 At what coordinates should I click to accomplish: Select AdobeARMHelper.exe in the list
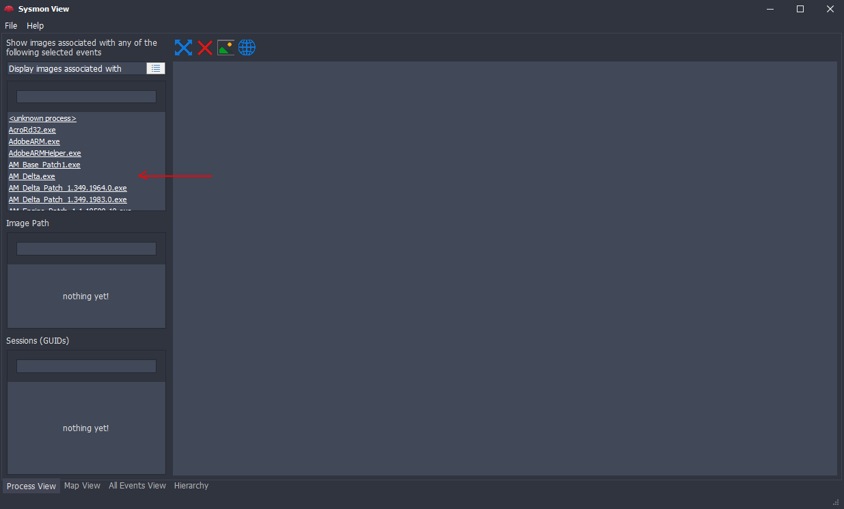45,153
